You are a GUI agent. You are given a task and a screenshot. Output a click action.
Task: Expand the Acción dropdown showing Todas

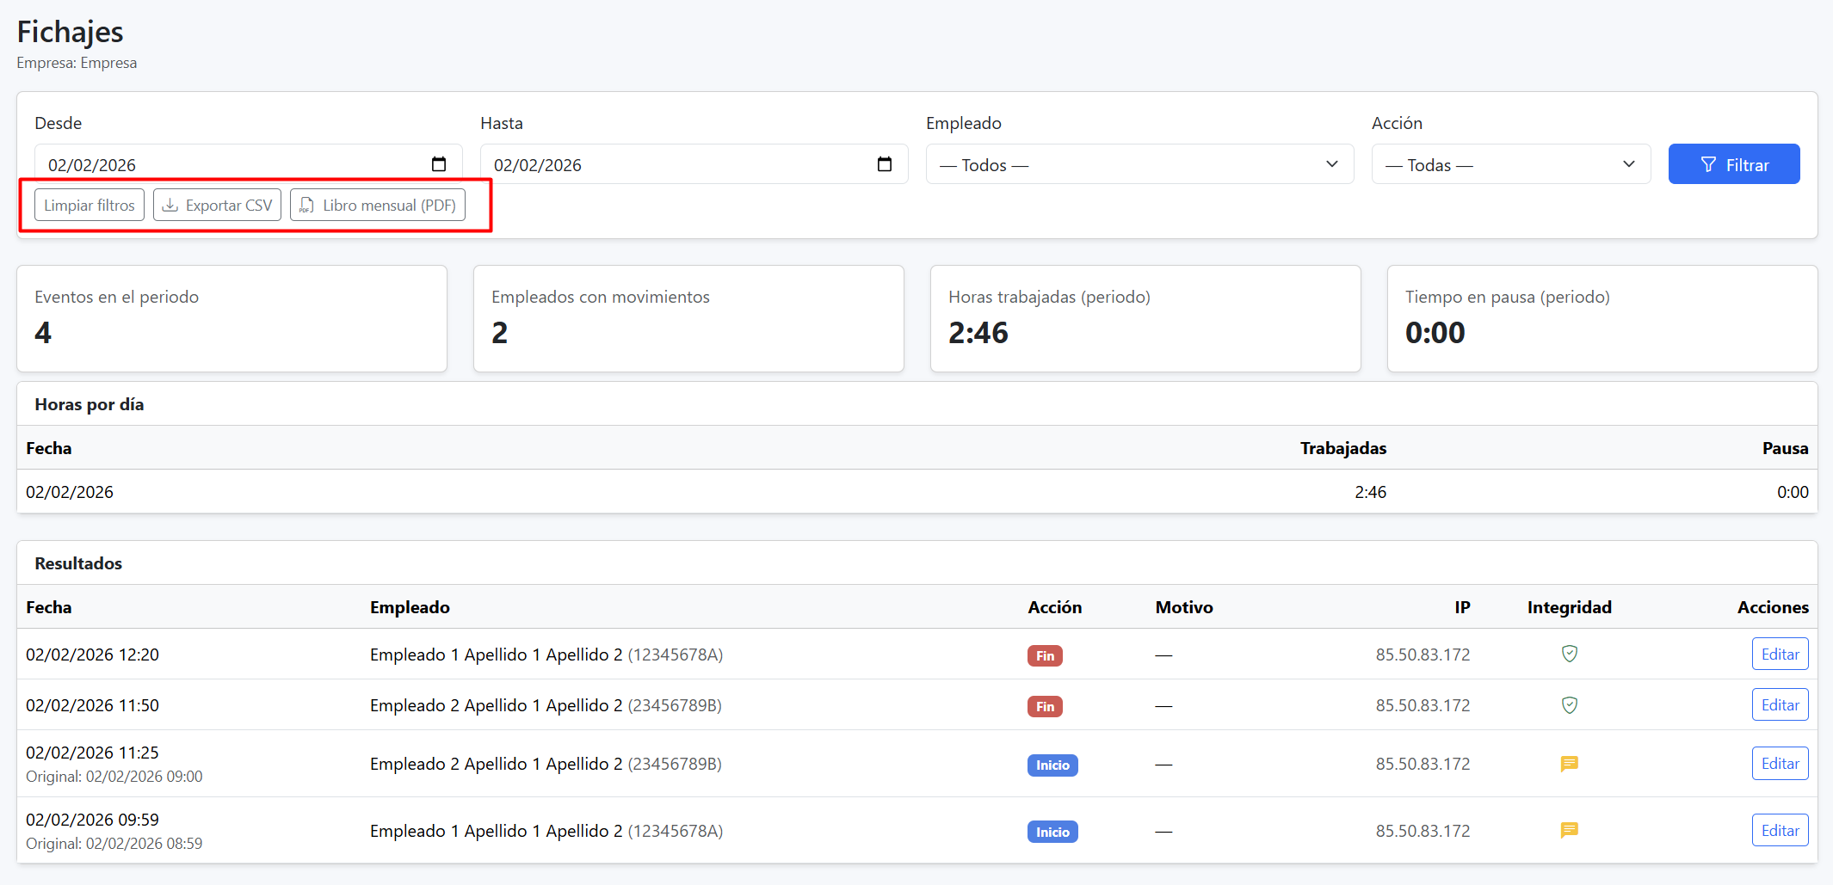(x=1510, y=164)
